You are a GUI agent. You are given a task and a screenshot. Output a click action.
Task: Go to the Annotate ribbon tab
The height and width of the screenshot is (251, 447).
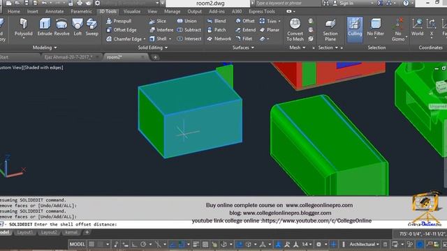pyautogui.click(x=54, y=11)
